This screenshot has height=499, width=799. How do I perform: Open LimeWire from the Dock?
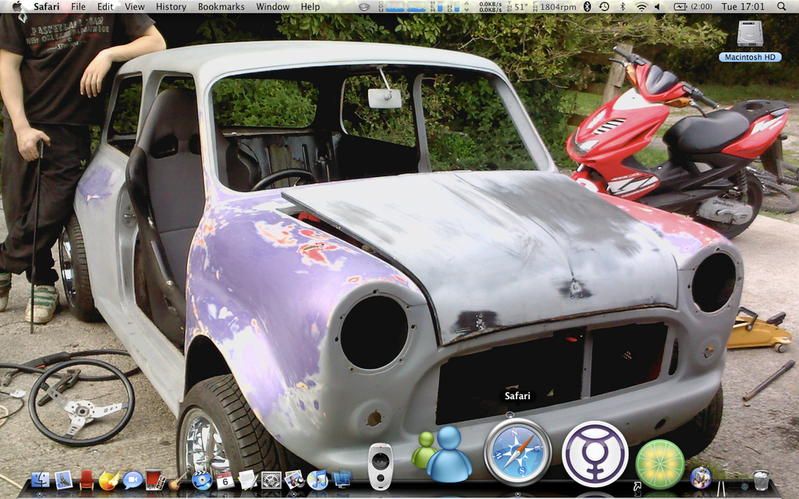(x=659, y=464)
